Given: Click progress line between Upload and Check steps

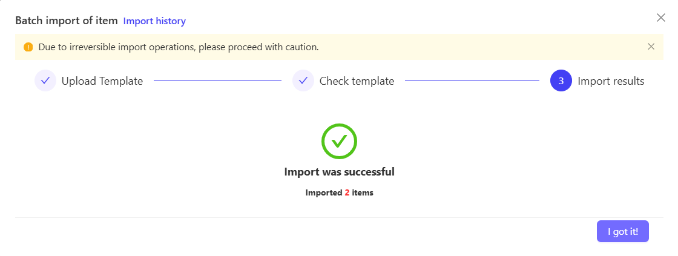Looking at the screenshot, I should pos(217,81).
